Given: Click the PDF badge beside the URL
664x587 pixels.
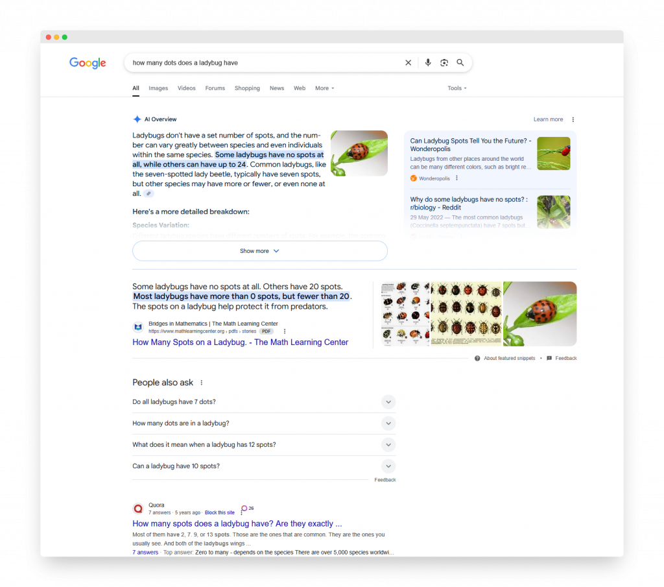Looking at the screenshot, I should point(266,331).
